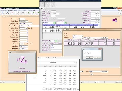
Task: Click the green button beside the Quantity field
Action: [65, 23]
